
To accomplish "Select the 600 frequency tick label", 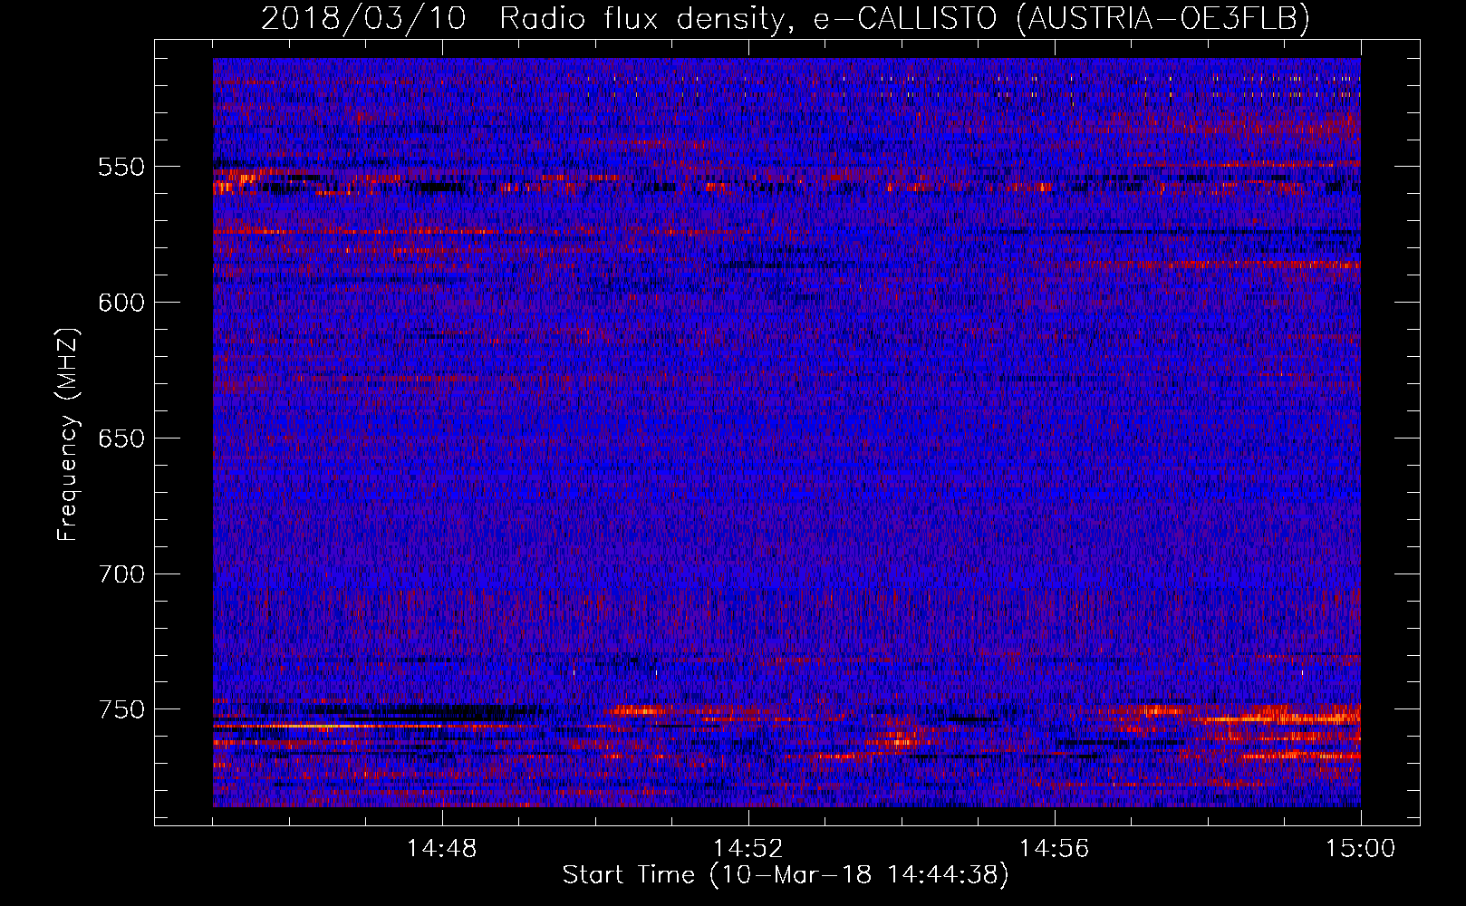I will 121,303.
